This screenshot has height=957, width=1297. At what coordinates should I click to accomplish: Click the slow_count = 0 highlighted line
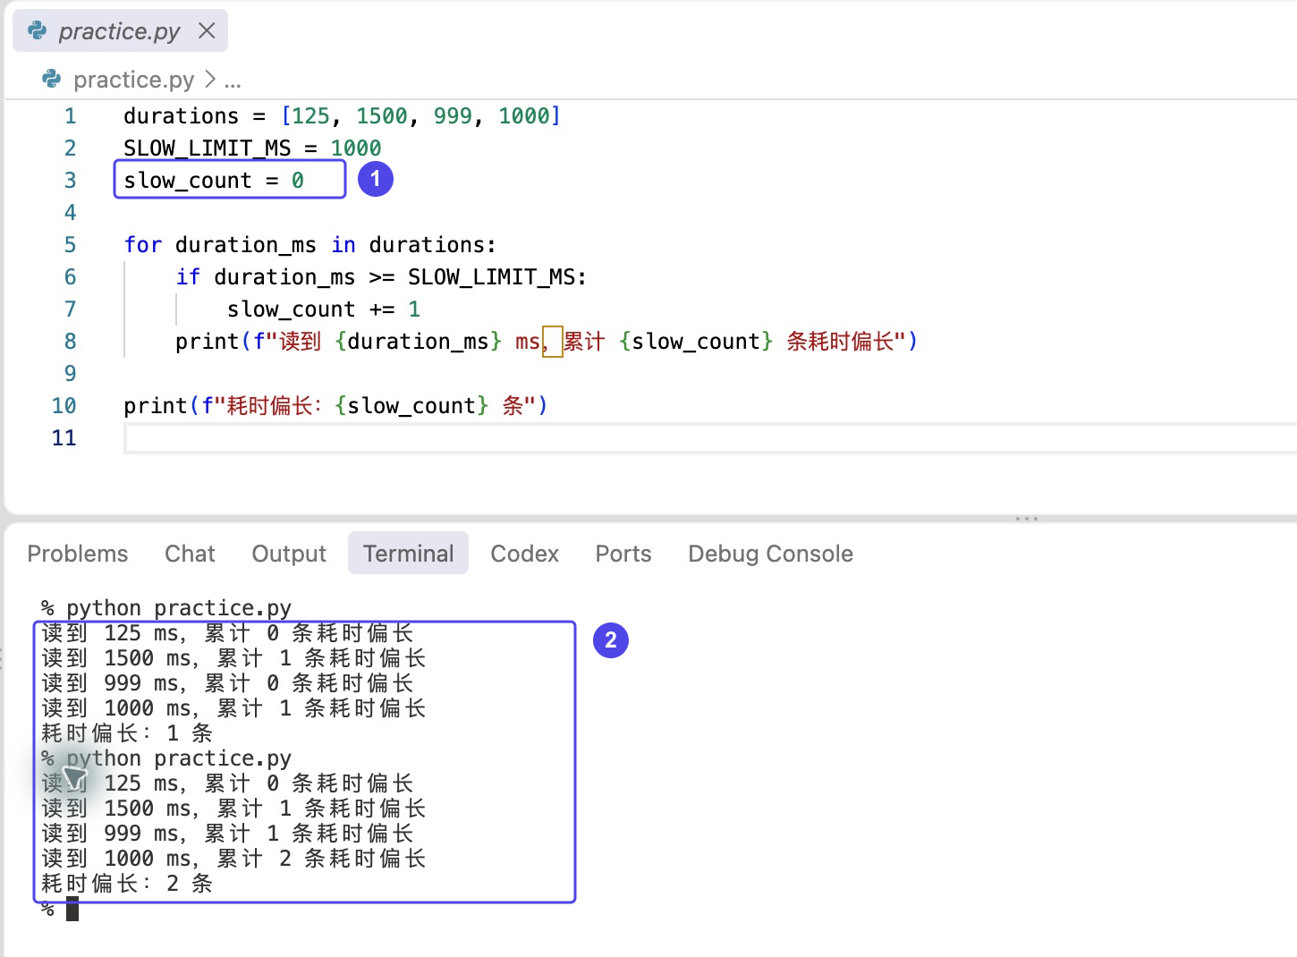click(230, 180)
